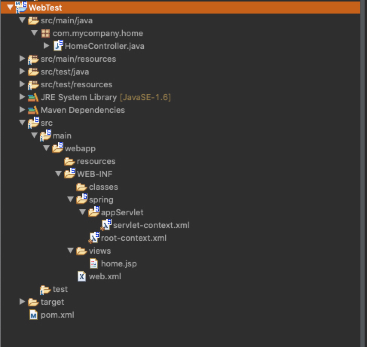Expand the src/test/resources folder arrow
The image size is (367, 347).
pyautogui.click(x=22, y=84)
